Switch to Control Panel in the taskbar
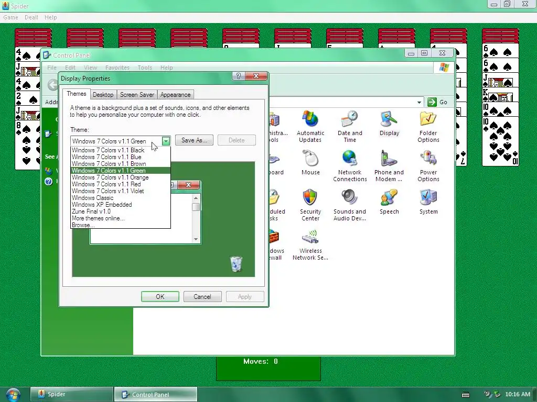Image resolution: width=537 pixels, height=402 pixels. (155, 394)
